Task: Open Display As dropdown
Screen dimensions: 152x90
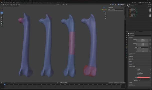Action: pos(143,79)
